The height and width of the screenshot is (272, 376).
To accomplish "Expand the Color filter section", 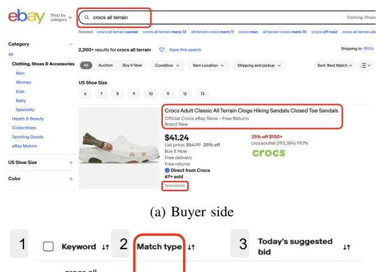I will pos(71,179).
